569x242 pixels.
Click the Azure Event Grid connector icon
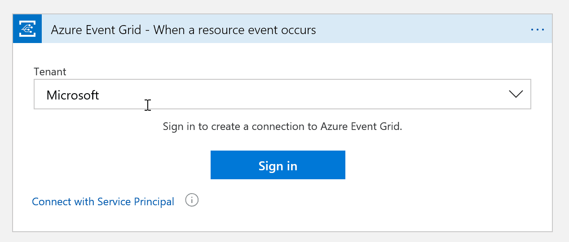pyautogui.click(x=27, y=29)
